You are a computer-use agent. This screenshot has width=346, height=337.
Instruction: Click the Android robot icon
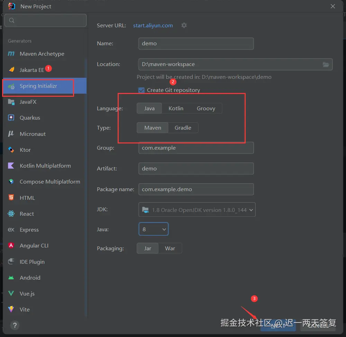point(11,278)
